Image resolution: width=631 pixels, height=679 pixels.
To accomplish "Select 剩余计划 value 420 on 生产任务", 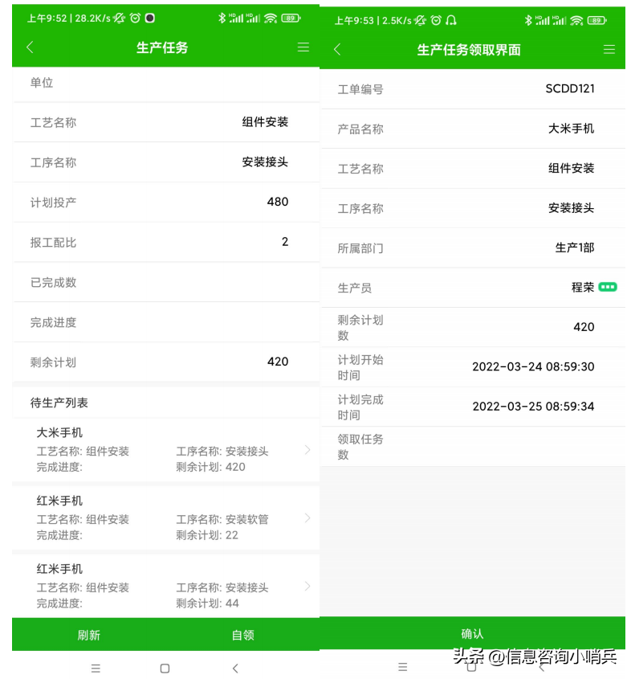I will pos(278,362).
